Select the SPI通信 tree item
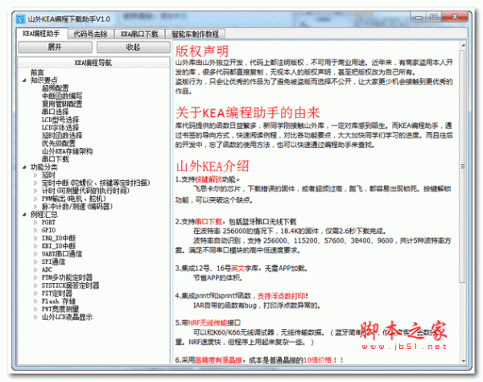The height and width of the screenshot is (382, 483). click(x=54, y=262)
